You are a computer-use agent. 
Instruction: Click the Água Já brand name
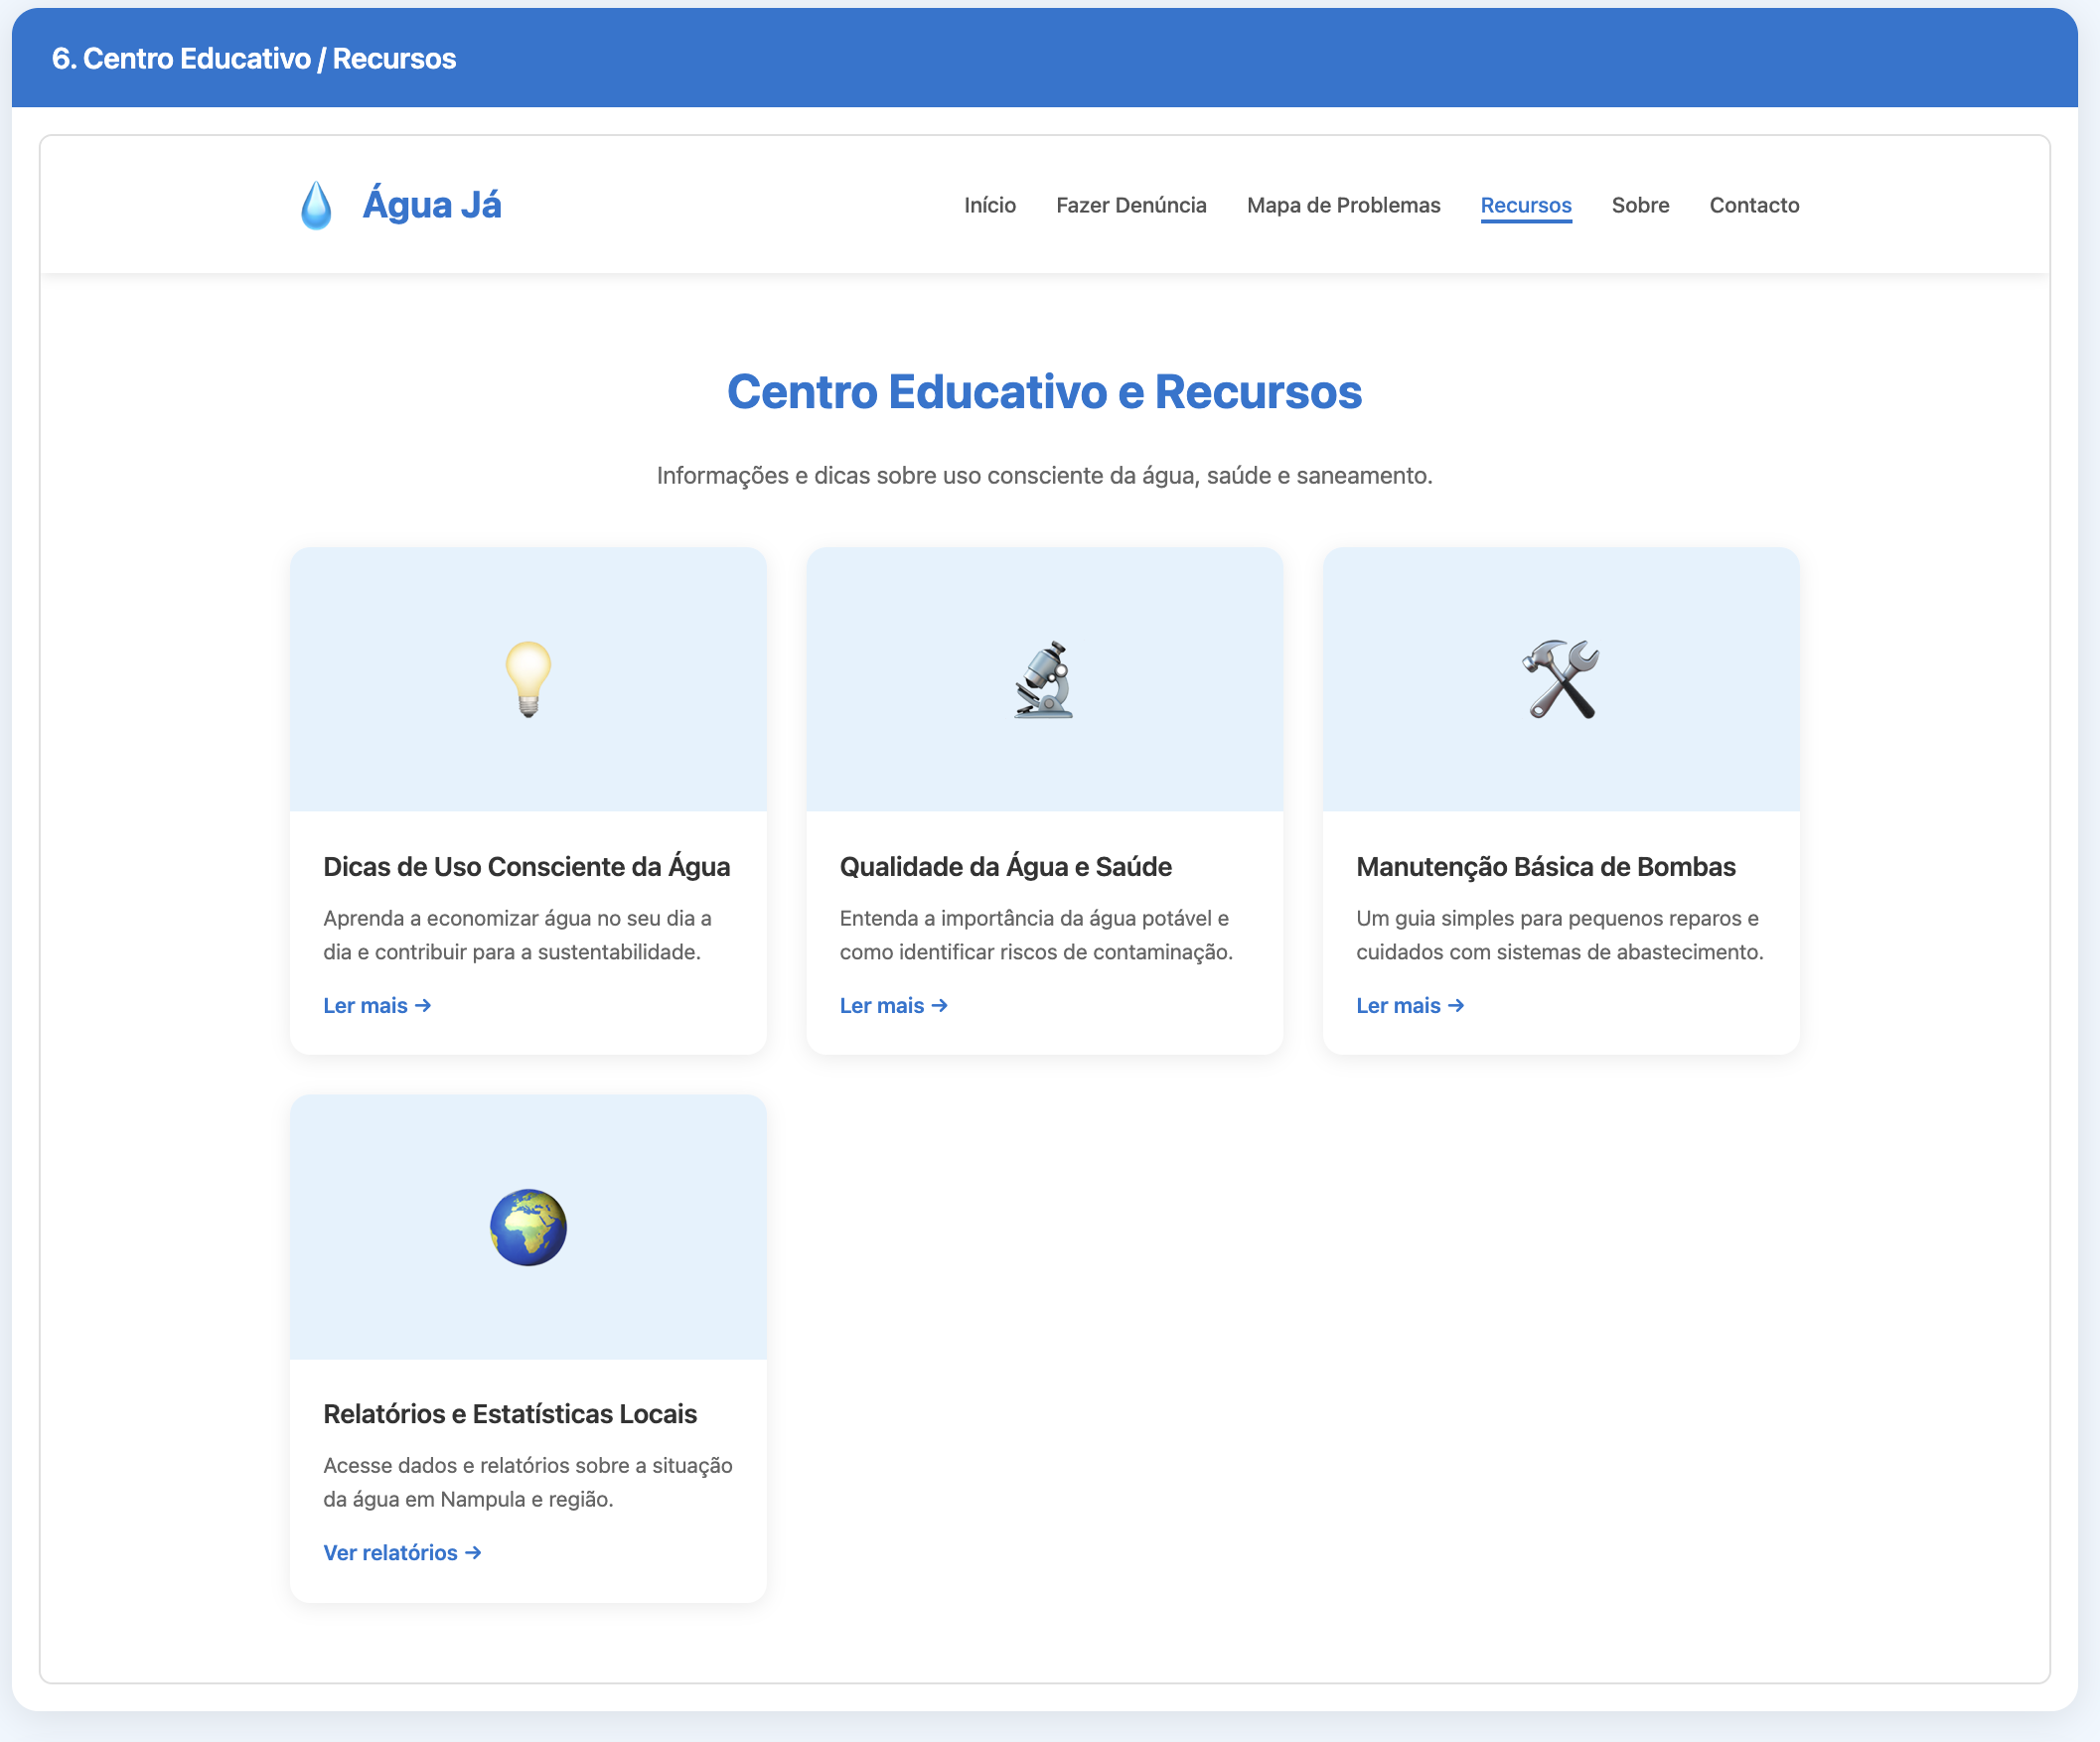(x=431, y=205)
